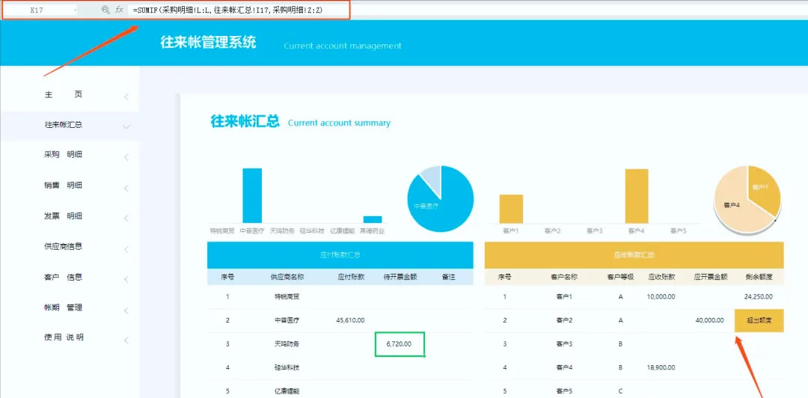Select the selected 6,720.00 cell

point(400,344)
